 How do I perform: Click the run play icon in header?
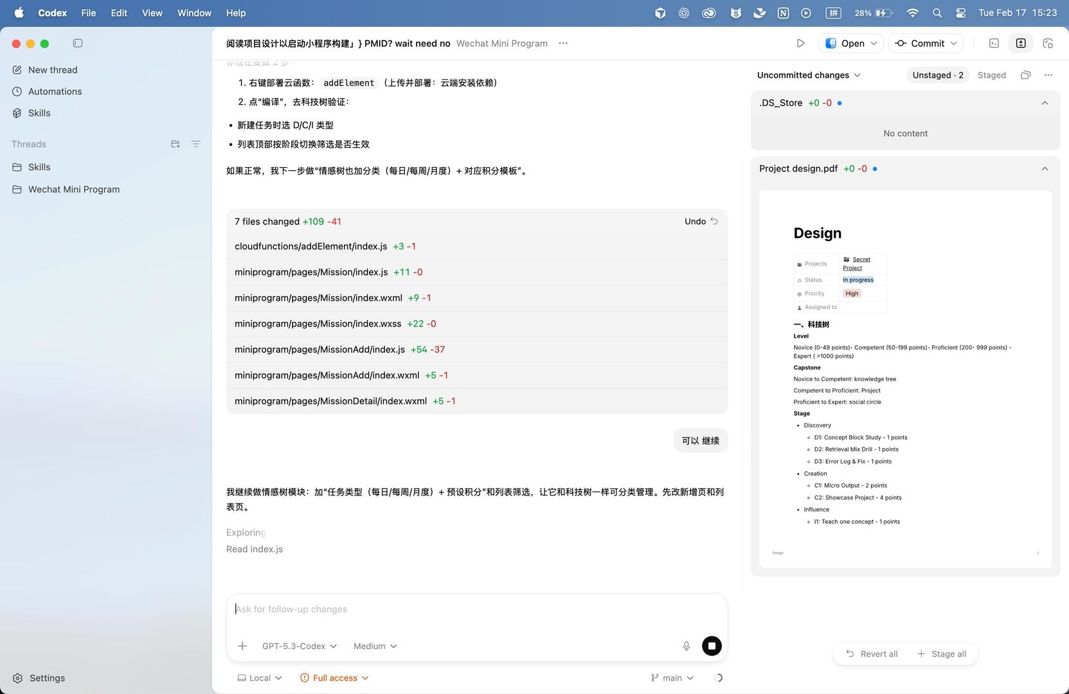pos(800,43)
